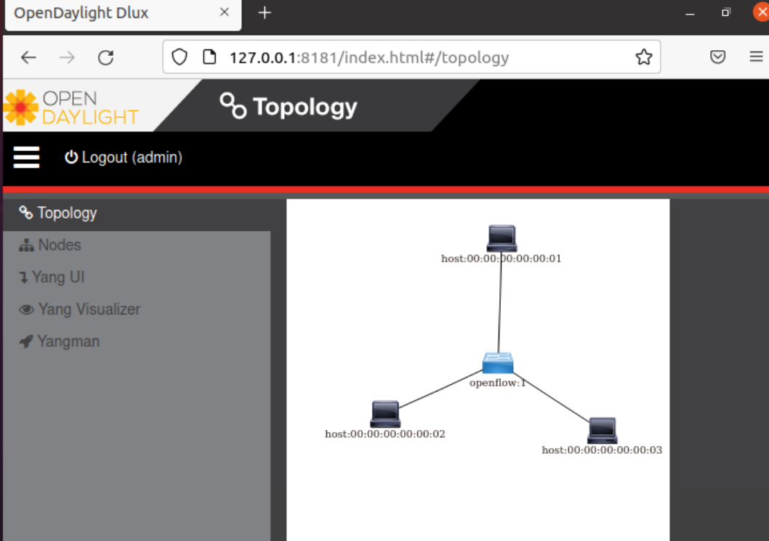
Task: Click the Topology sidebar link icon
Action: click(x=25, y=213)
